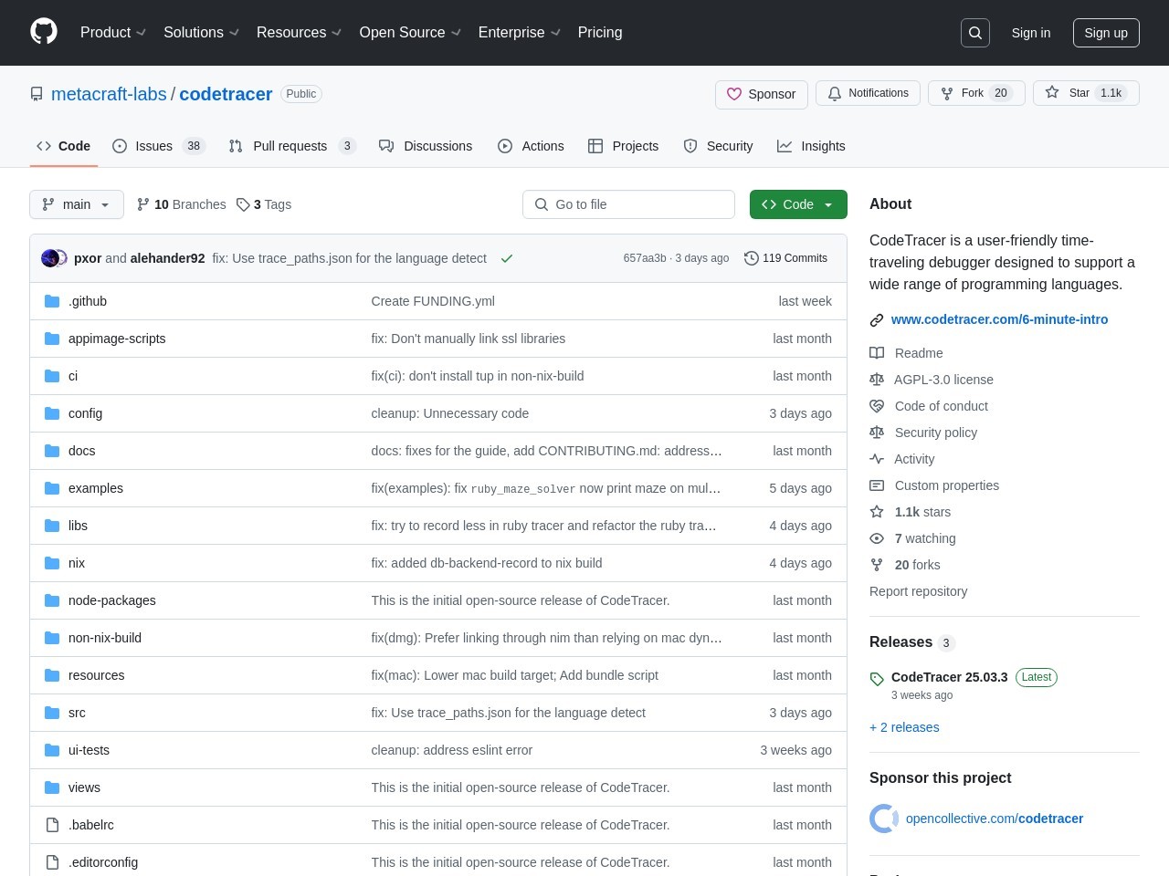Open the main branch selector

[76, 204]
